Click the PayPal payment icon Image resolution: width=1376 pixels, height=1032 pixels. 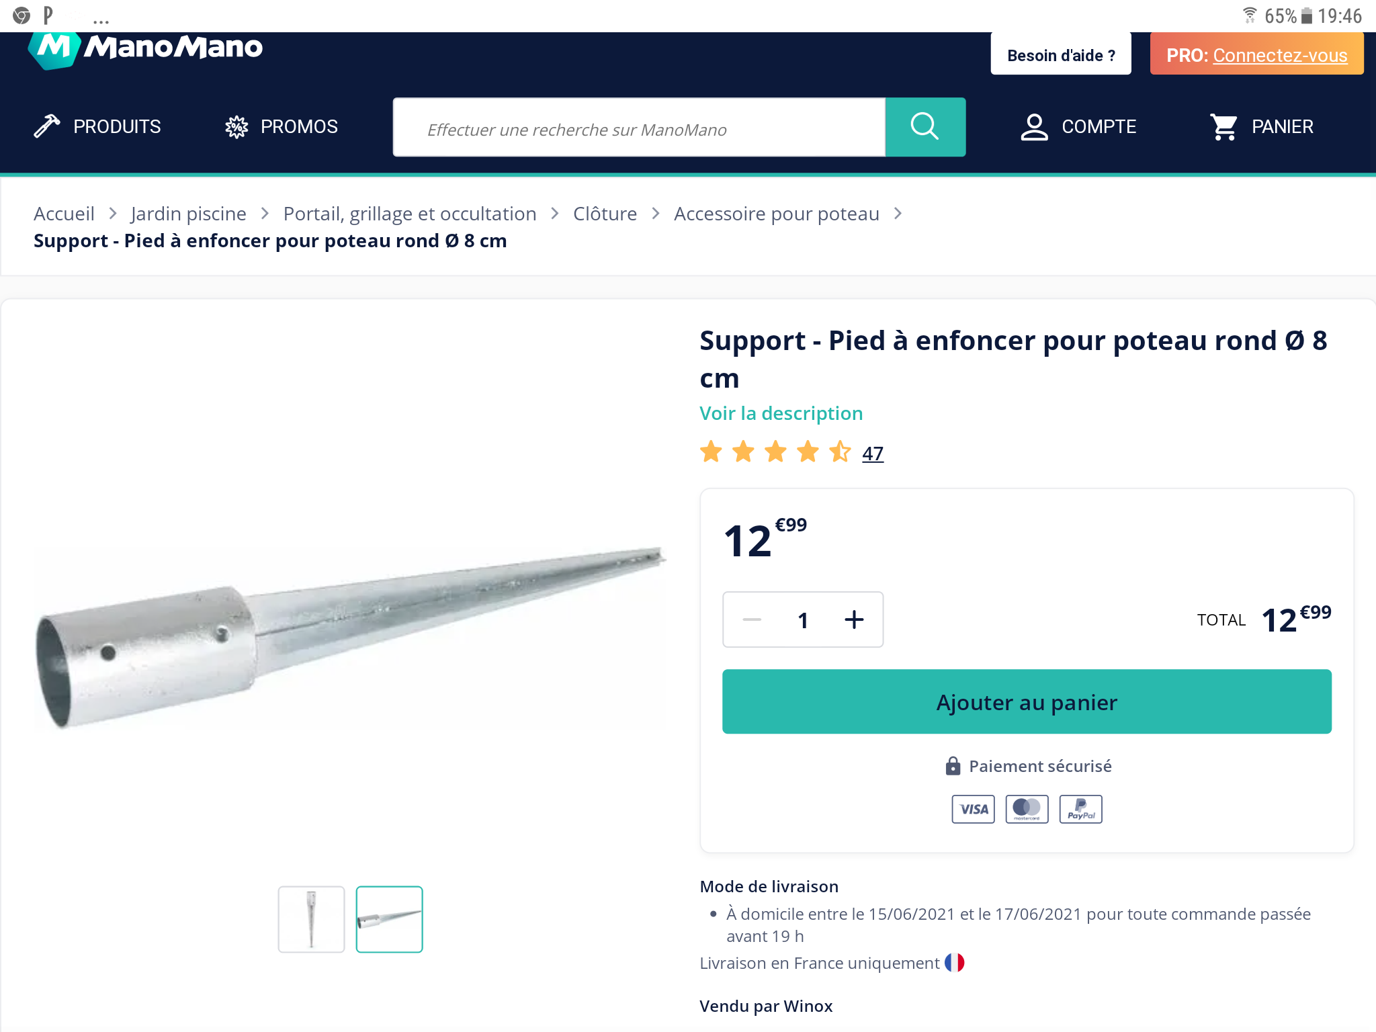click(x=1080, y=809)
